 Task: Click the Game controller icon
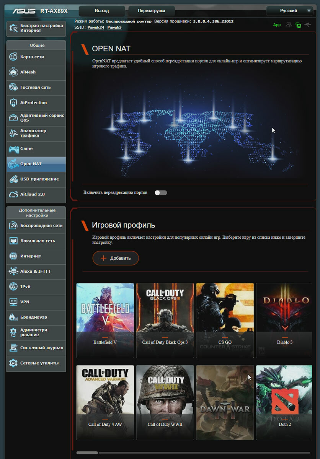(x=13, y=149)
